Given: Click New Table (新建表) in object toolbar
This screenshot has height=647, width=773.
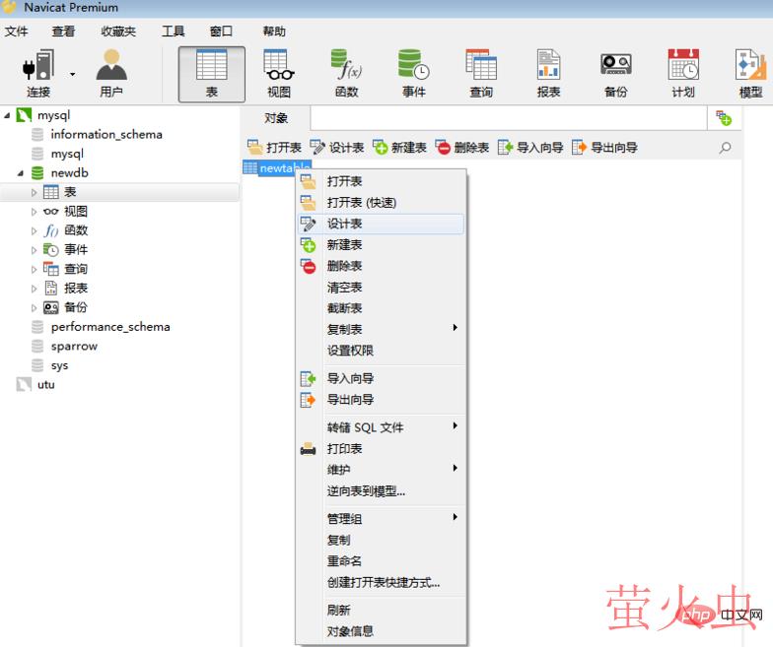Looking at the screenshot, I should pos(399,148).
